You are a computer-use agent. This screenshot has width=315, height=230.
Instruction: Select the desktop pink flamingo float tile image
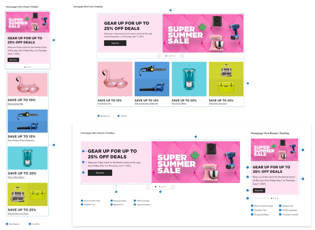(115, 79)
